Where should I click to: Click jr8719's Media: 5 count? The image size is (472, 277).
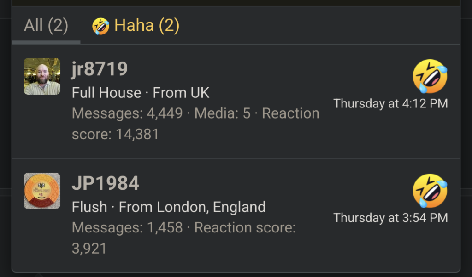[x=223, y=113]
